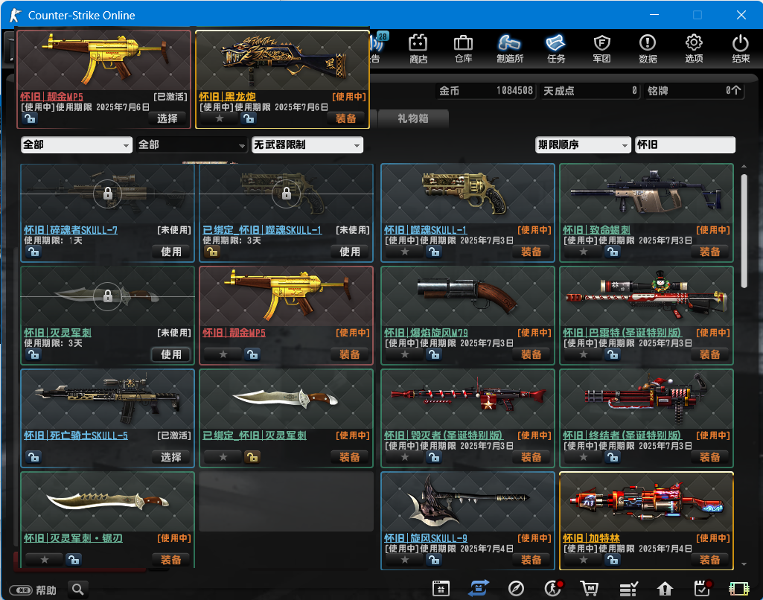This screenshot has height=600, width=763.
Task: Click lock icon on 怀旧|死亡骑士SKULL-5 card
Action: point(33,457)
